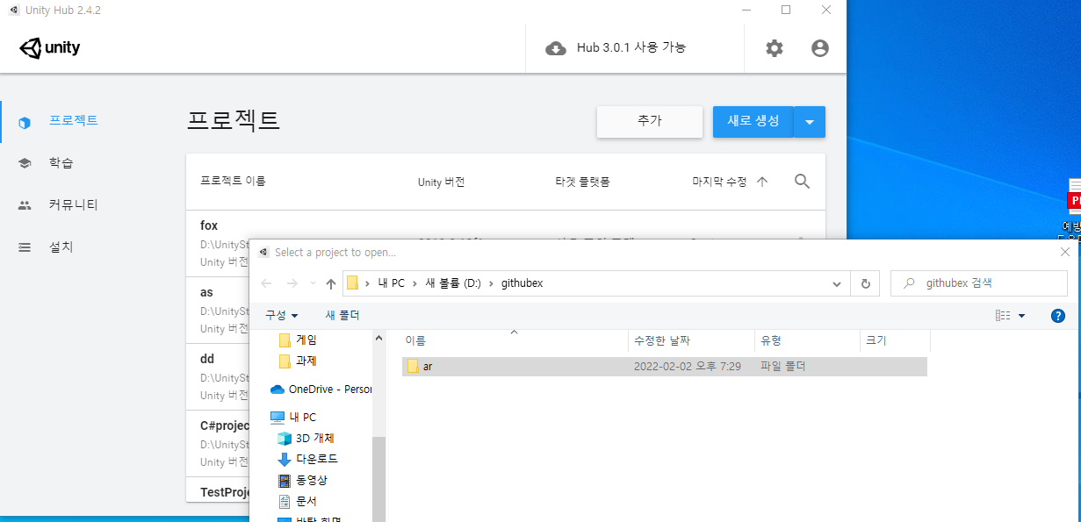Select 내 PC in navigation tree
This screenshot has width=1081, height=522.
293,418
